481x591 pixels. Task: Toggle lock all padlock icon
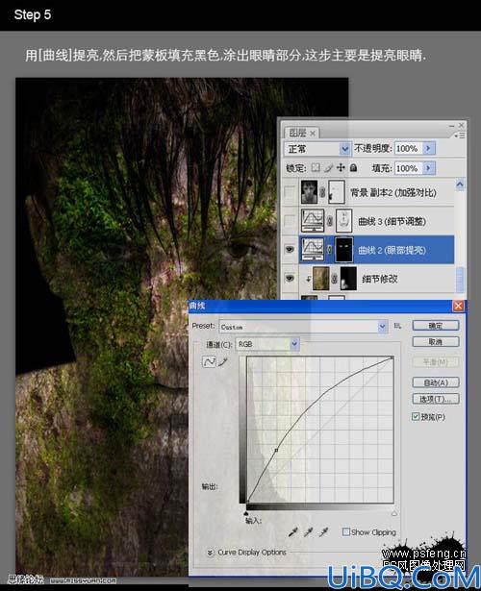tap(353, 168)
